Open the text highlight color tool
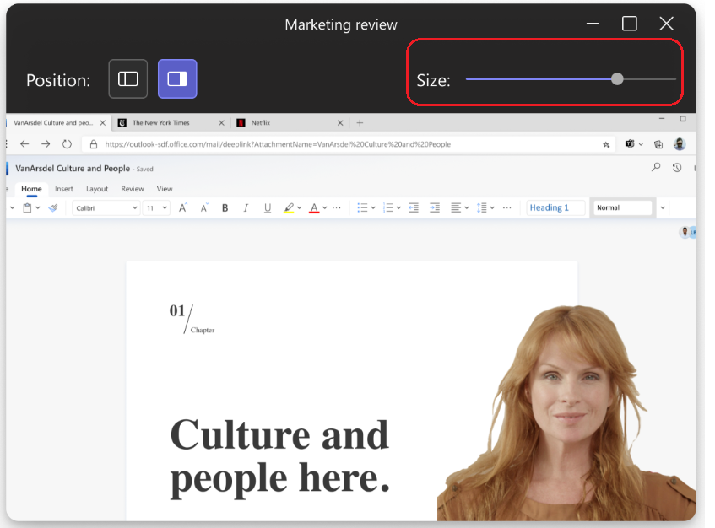The height and width of the screenshot is (528, 715). point(289,207)
